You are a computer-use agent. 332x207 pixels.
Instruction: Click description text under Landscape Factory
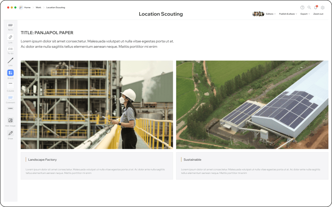click(x=95, y=171)
